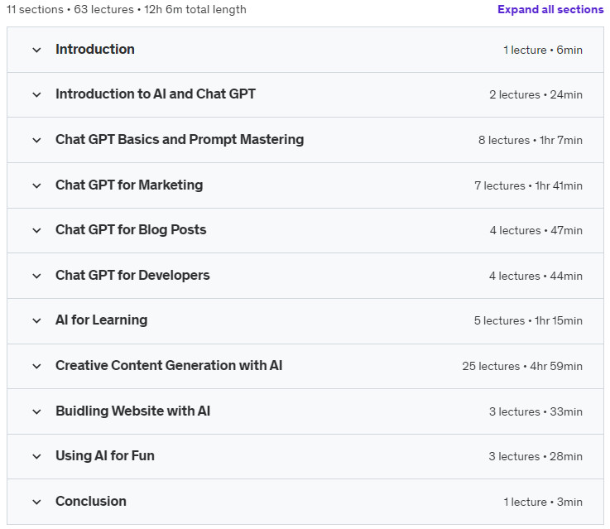Image resolution: width=610 pixels, height=529 pixels.
Task: Expand chevron for AI for Learning
Action: point(36,320)
